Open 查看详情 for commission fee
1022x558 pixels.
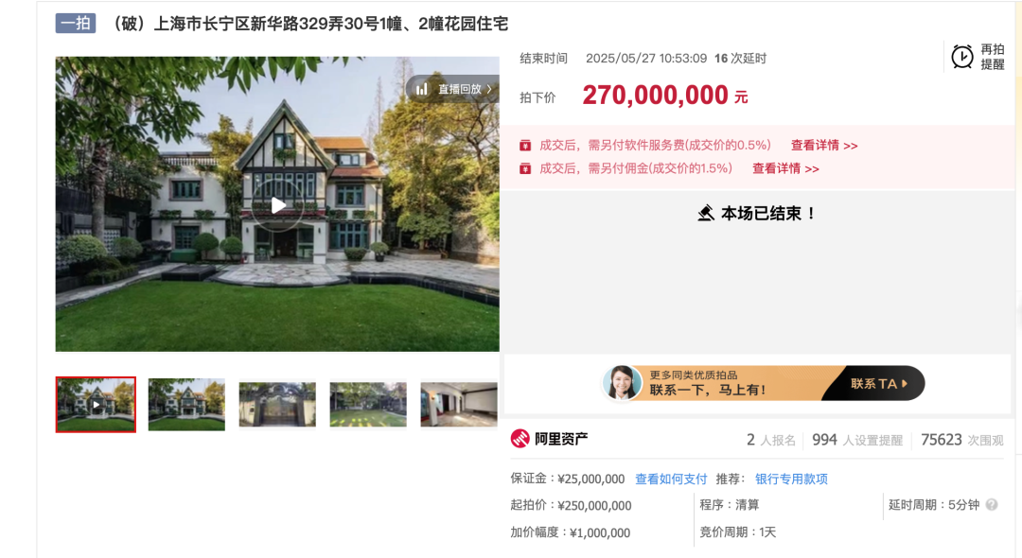(x=785, y=168)
